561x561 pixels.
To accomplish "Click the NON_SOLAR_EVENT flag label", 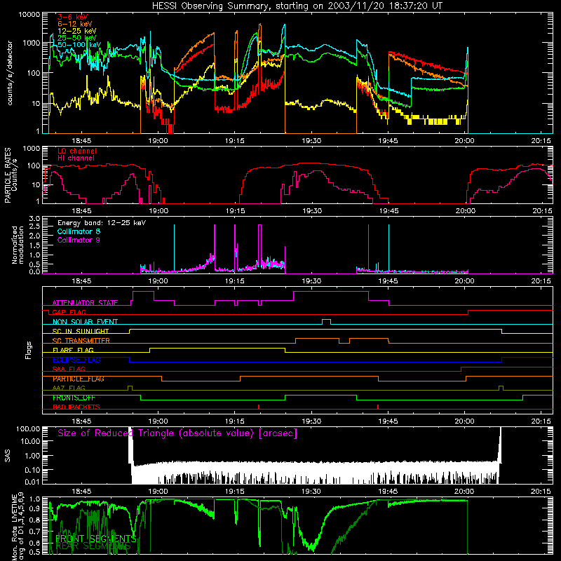I will [85, 322].
